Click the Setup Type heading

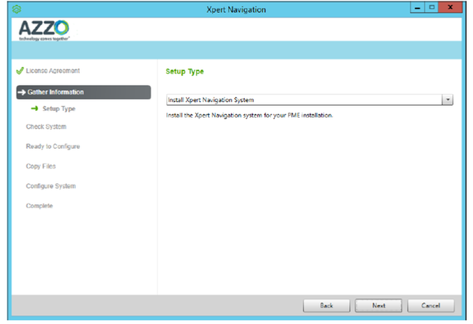(x=184, y=72)
